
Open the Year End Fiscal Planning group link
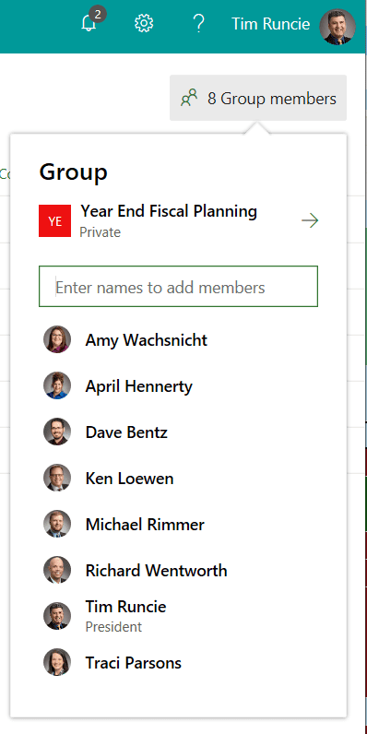tap(169, 211)
